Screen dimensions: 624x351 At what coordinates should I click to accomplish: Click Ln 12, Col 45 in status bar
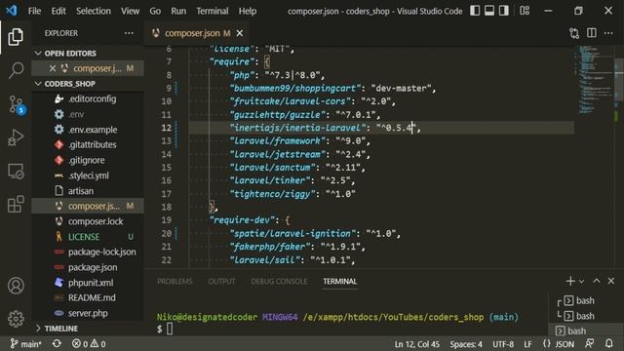tap(417, 344)
